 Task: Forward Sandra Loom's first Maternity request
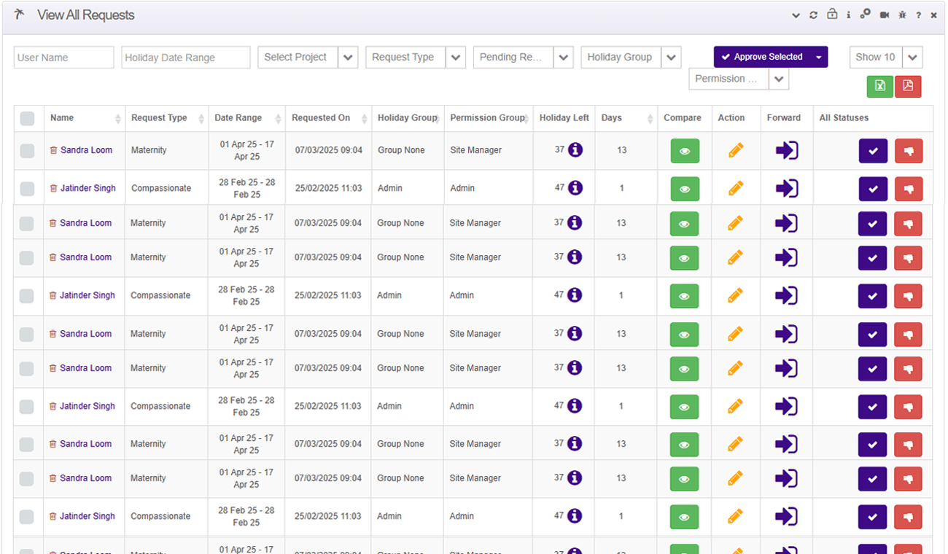pos(786,150)
